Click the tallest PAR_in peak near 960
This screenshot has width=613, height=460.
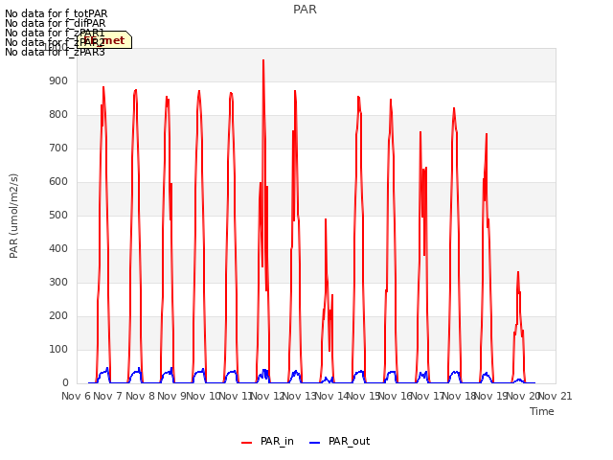[263, 61]
